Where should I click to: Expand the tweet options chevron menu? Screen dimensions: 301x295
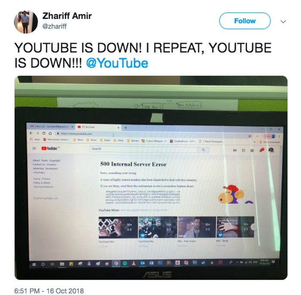[283, 22]
